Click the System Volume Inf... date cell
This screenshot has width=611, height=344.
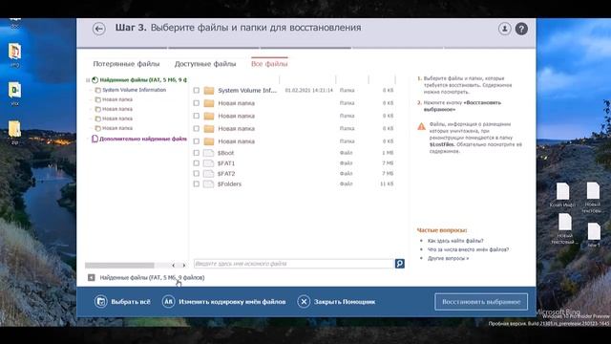pyautogui.click(x=309, y=91)
